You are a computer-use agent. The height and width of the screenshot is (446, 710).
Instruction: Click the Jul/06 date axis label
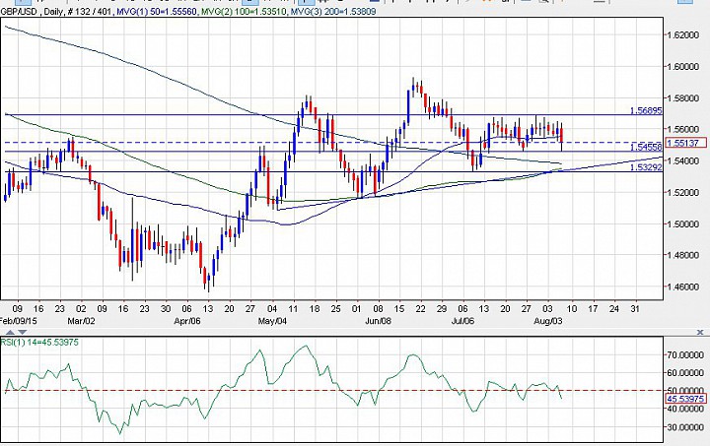[x=462, y=321]
